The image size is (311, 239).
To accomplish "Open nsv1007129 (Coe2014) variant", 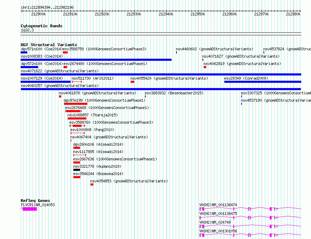I will pyautogui.click(x=42, y=78).
